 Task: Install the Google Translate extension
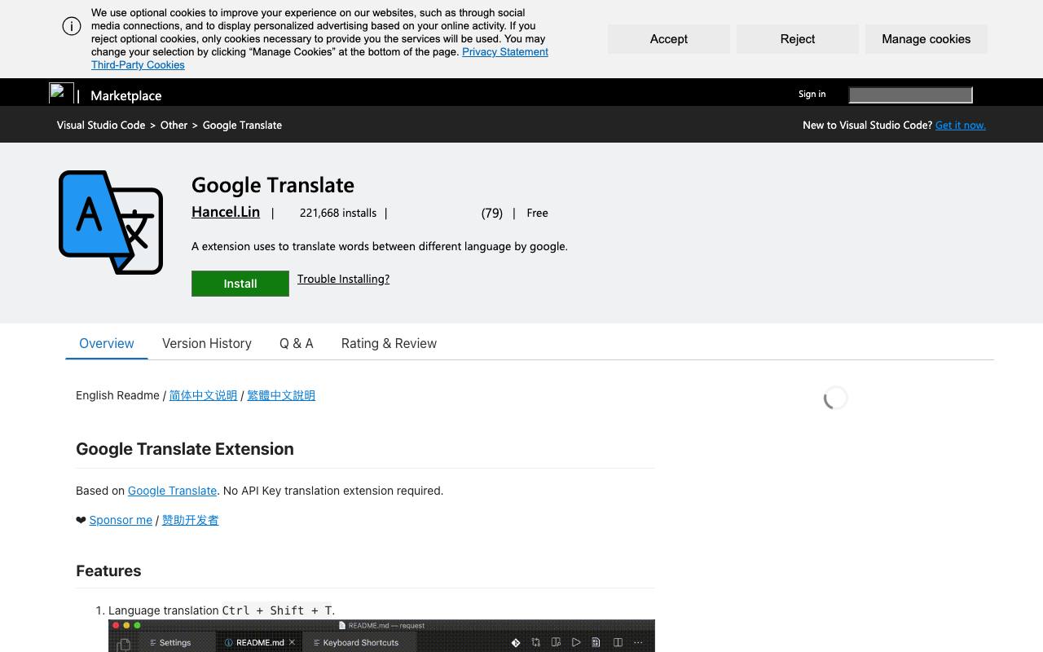[x=240, y=284]
